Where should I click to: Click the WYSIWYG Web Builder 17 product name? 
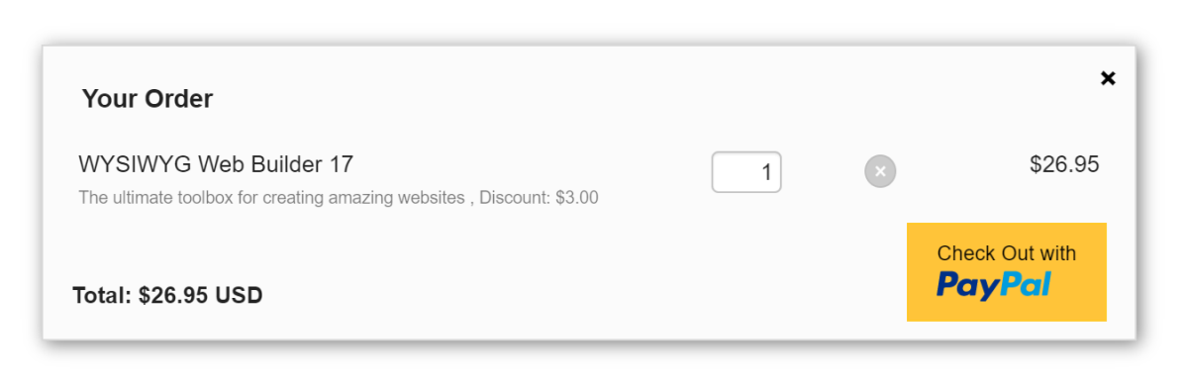click(216, 164)
